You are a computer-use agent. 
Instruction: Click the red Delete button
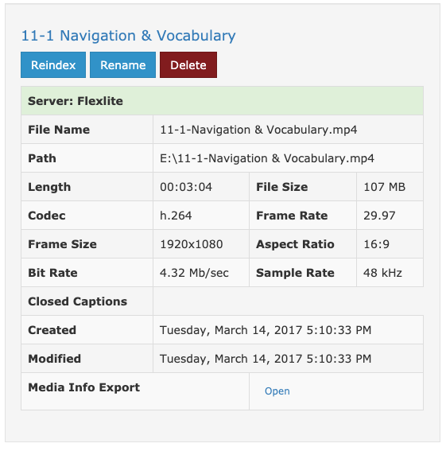tap(188, 65)
